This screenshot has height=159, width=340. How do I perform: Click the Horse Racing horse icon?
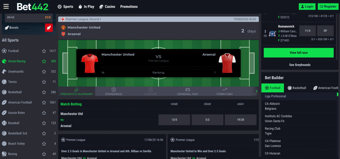[x=4, y=61]
